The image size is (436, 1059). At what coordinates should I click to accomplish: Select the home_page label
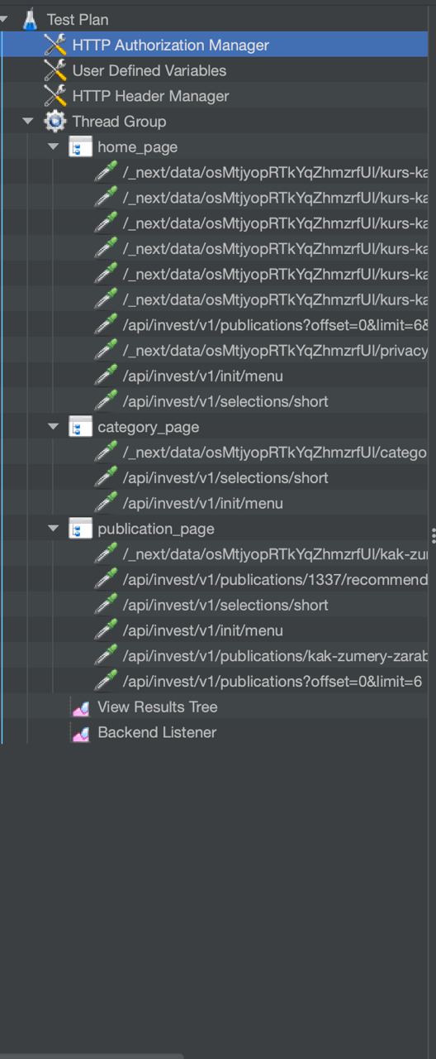pyautogui.click(x=138, y=147)
